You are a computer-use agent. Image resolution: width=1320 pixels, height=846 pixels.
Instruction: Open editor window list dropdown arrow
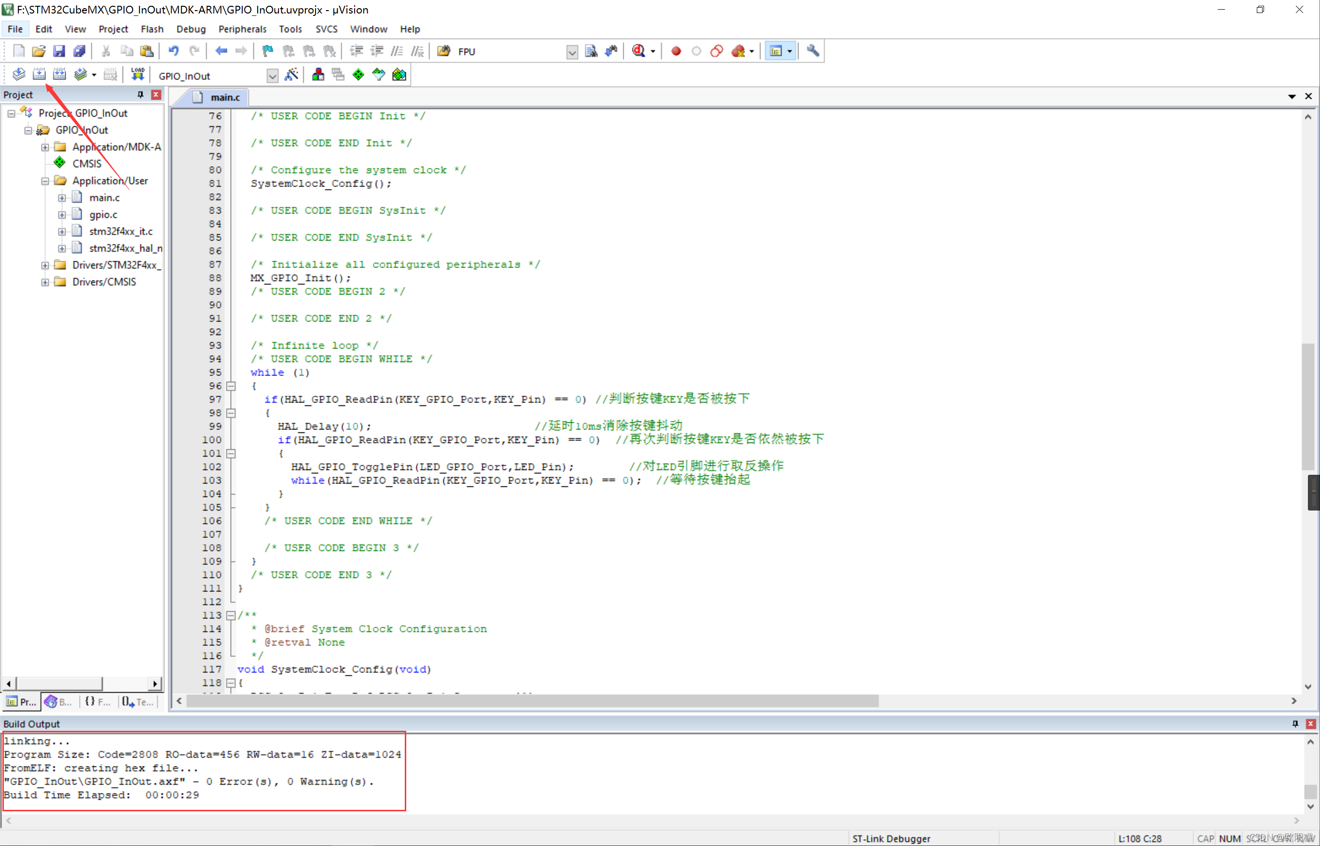1292,97
